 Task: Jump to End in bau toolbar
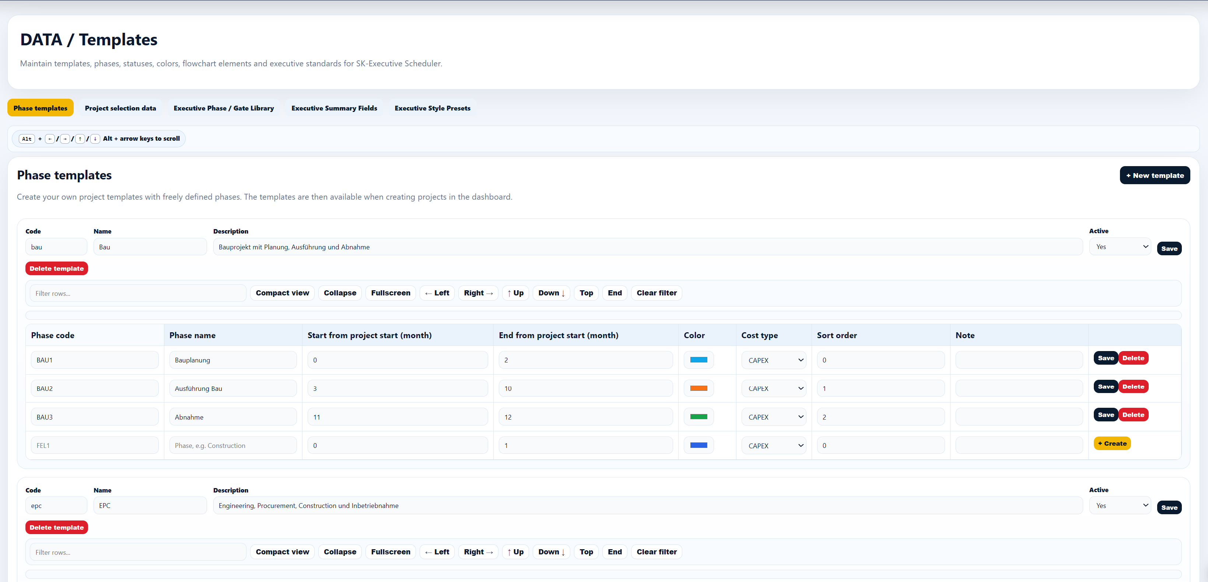click(615, 292)
